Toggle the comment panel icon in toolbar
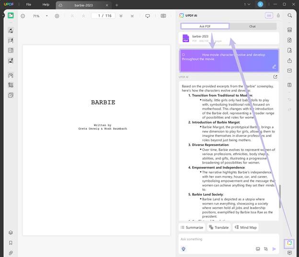The height and width of the screenshot is (257, 299). pos(148,16)
